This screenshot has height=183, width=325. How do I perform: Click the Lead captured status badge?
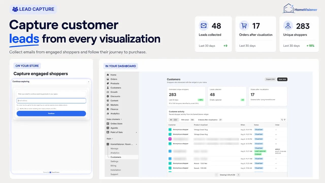tap(260, 151)
